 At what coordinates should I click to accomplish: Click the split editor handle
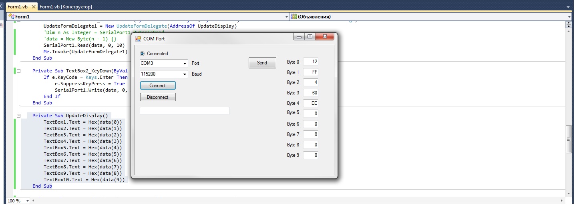coord(569,24)
